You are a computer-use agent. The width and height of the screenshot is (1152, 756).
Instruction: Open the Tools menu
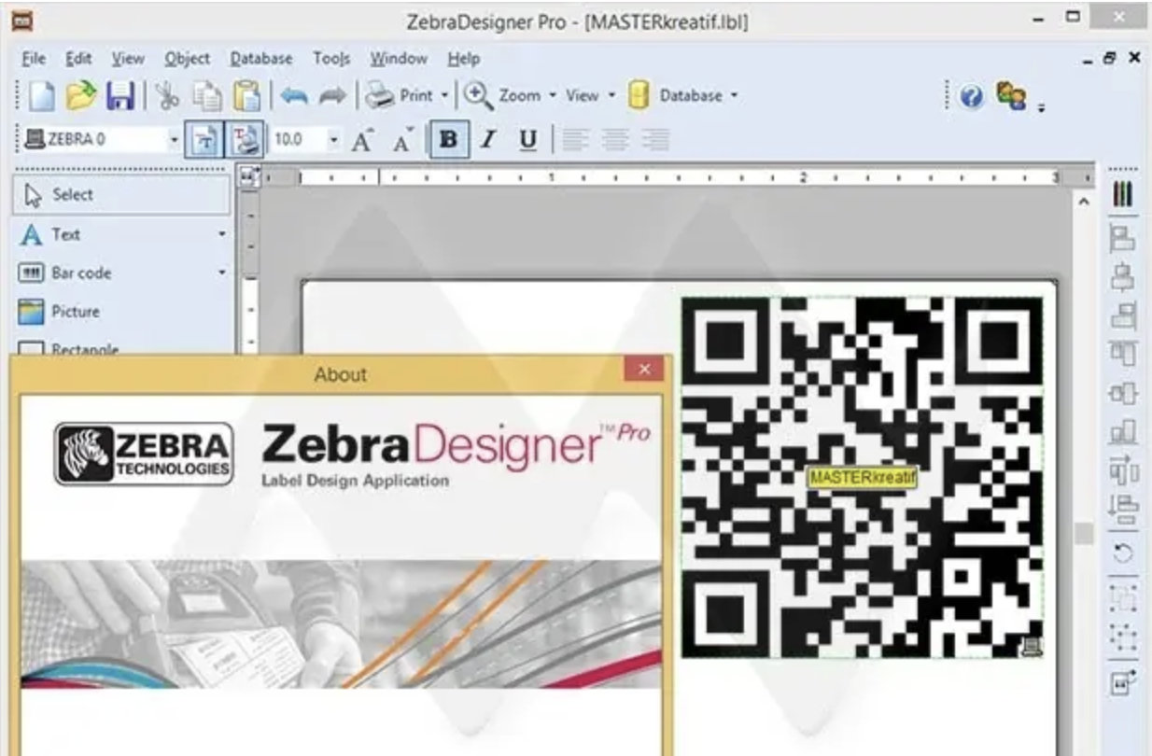(x=331, y=59)
